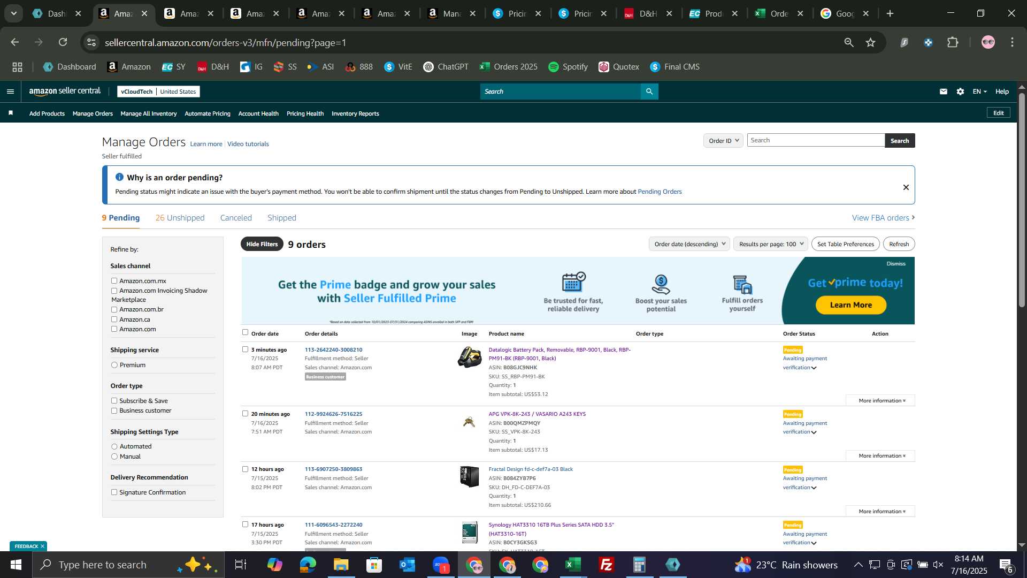The width and height of the screenshot is (1027, 578).
Task: Check the Subscribe & Save order type
Action: pyautogui.click(x=114, y=400)
